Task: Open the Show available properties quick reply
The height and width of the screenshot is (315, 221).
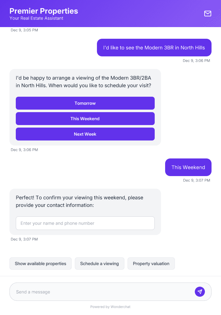Action: click(40, 263)
